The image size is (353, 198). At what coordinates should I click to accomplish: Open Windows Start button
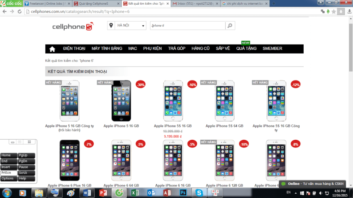pos(7,193)
